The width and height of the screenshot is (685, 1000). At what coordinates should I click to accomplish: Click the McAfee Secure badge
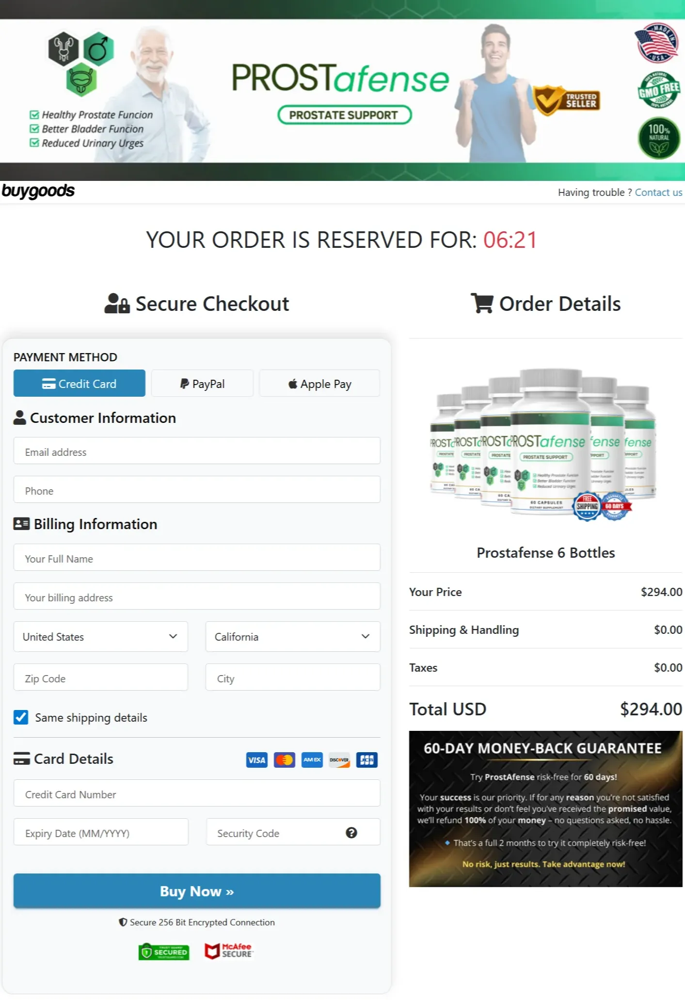click(229, 950)
